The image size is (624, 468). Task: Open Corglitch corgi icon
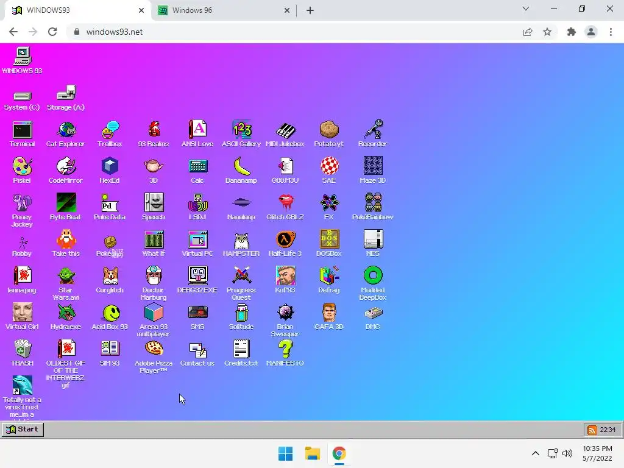click(110, 280)
